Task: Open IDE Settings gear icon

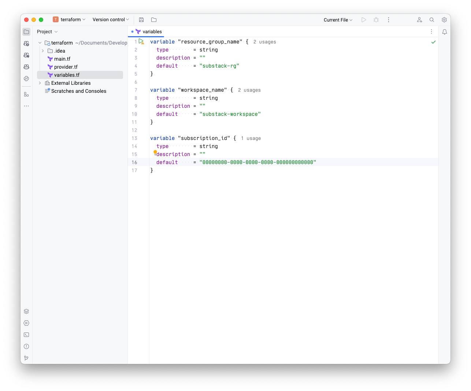Action: pyautogui.click(x=444, y=20)
